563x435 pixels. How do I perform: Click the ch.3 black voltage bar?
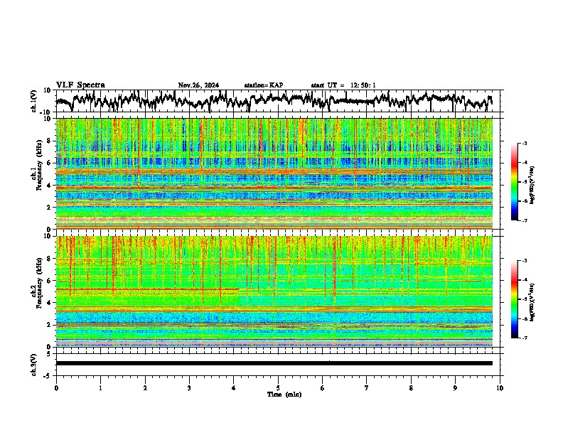point(274,363)
